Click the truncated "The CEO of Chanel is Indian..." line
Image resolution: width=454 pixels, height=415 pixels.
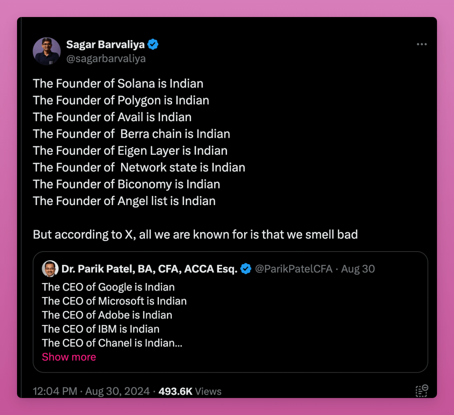(x=112, y=343)
